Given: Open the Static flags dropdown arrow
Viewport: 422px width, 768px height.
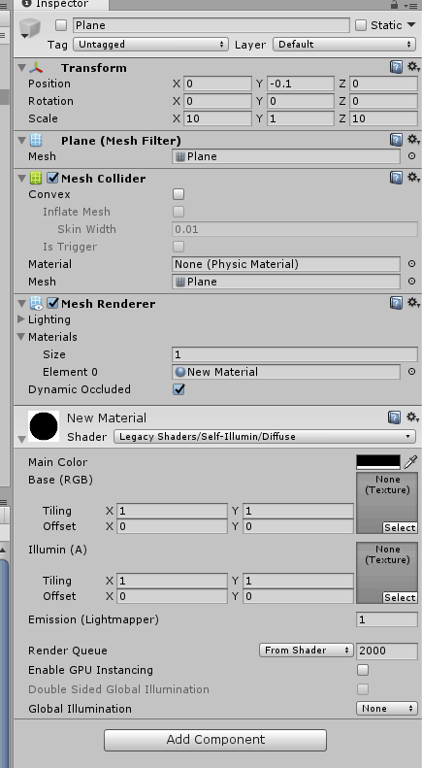Looking at the screenshot, I should point(411,25).
